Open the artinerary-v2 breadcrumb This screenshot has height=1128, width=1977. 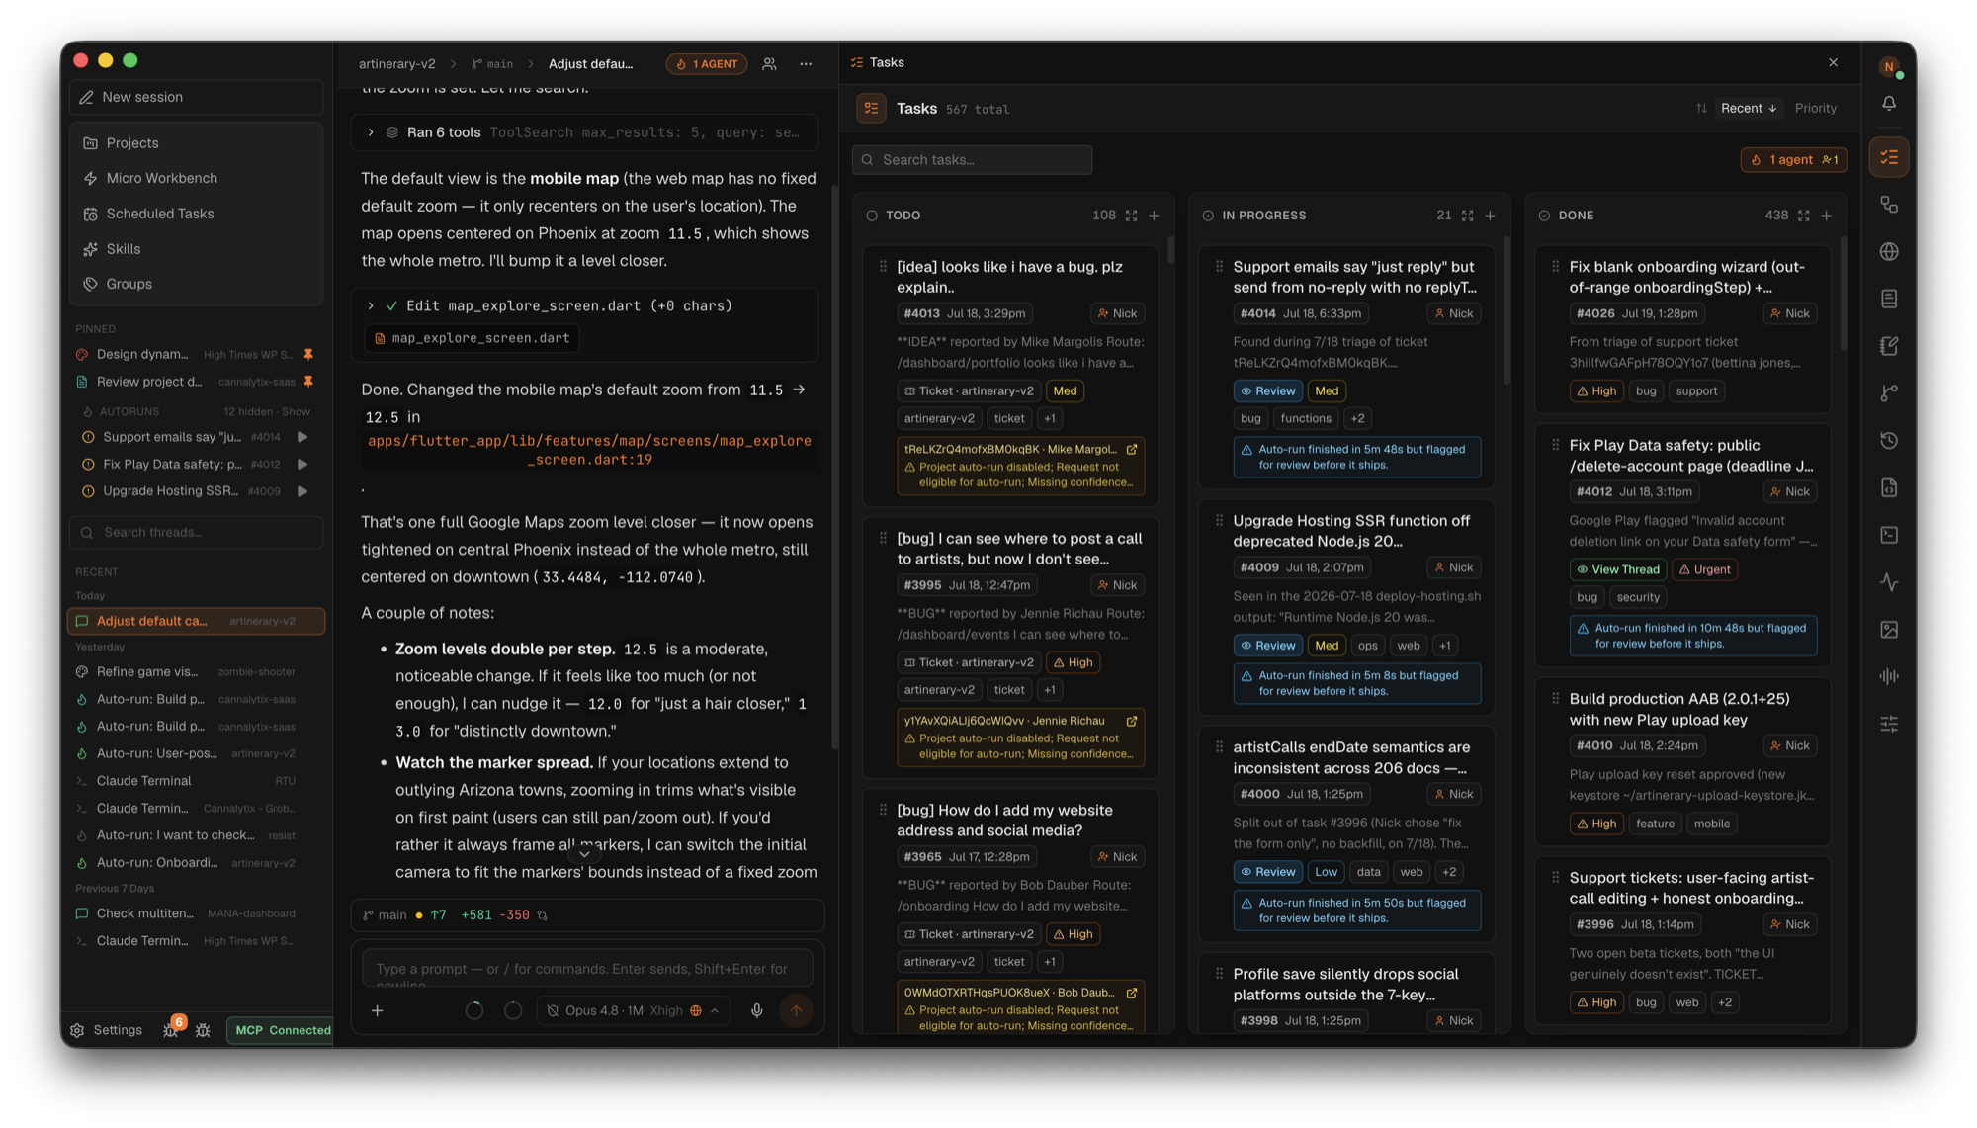point(396,64)
